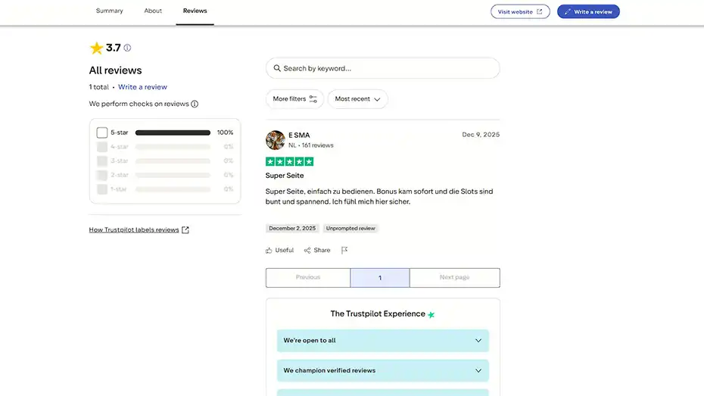
Task: Open the Most recent sort dropdown
Action: click(x=357, y=98)
